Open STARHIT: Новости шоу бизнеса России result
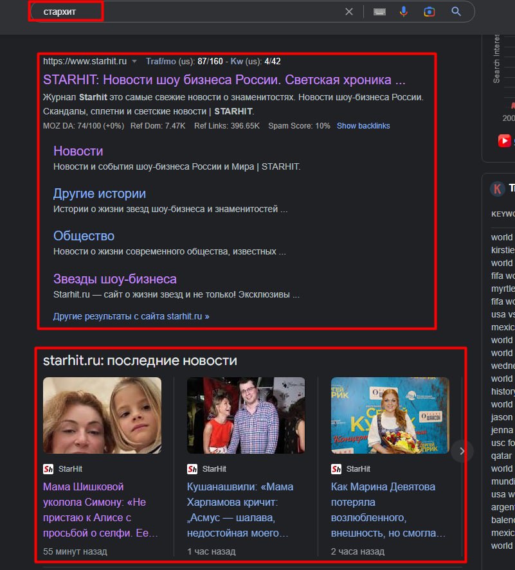Viewport: 515px width, 570px height. click(x=224, y=80)
